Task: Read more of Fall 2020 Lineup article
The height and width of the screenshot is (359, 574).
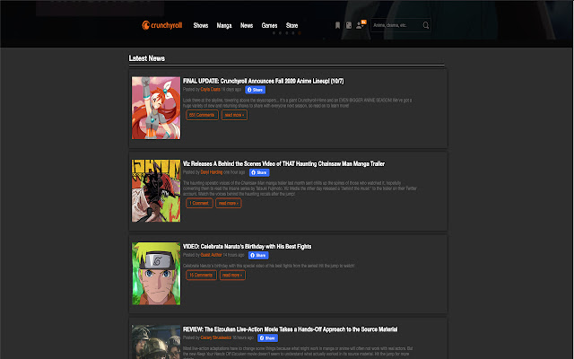Action: click(x=234, y=115)
